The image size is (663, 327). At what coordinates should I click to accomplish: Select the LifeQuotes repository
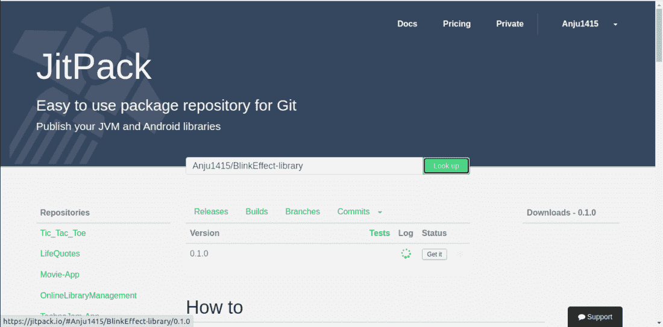(x=60, y=254)
